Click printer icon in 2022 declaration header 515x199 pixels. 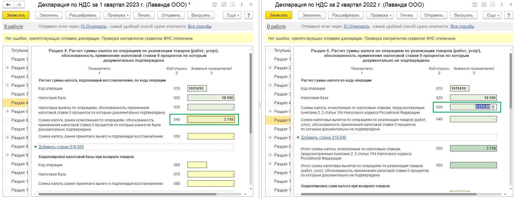coord(484,5)
